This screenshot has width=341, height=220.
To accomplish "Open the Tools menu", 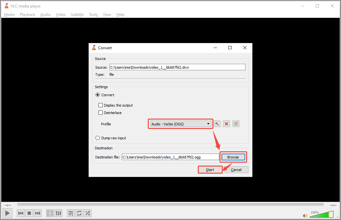I will point(93,14).
